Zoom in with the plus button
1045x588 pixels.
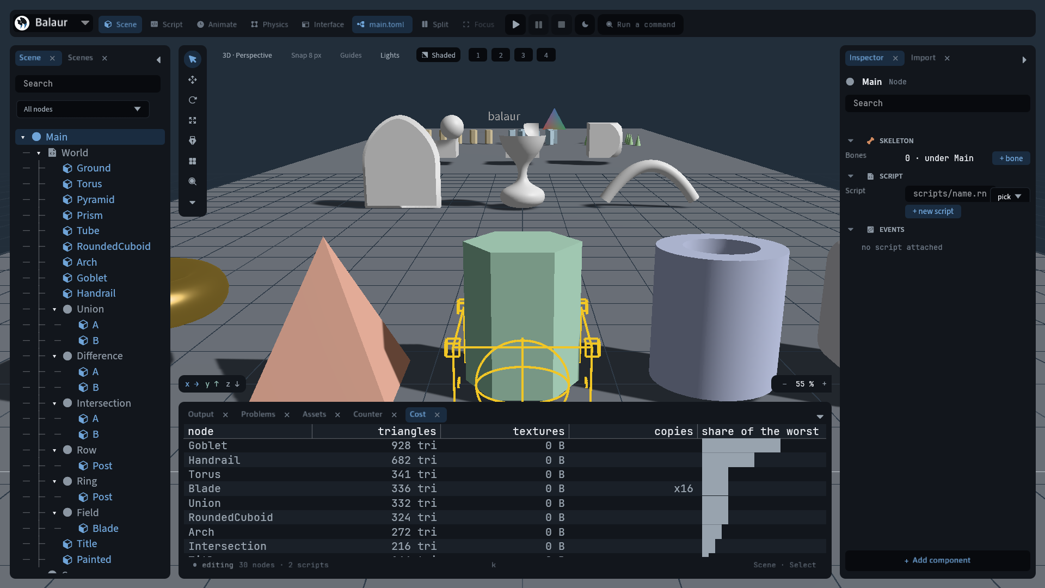pyautogui.click(x=824, y=384)
